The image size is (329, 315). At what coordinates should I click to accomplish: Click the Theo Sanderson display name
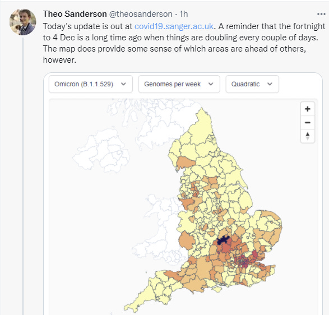[x=75, y=14]
